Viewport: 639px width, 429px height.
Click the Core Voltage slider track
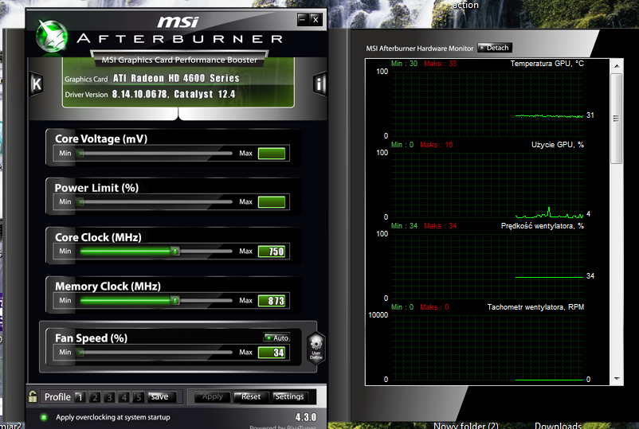[x=155, y=154]
